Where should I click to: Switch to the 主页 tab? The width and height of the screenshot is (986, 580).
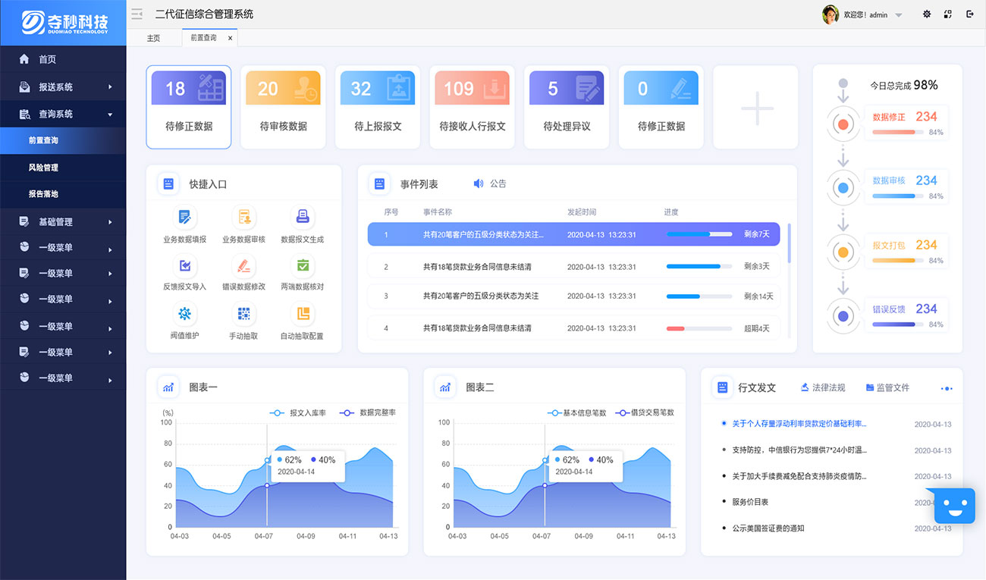153,38
